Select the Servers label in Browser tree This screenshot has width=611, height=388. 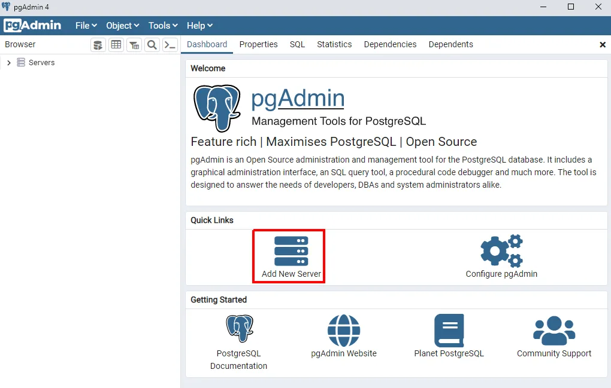tap(42, 63)
